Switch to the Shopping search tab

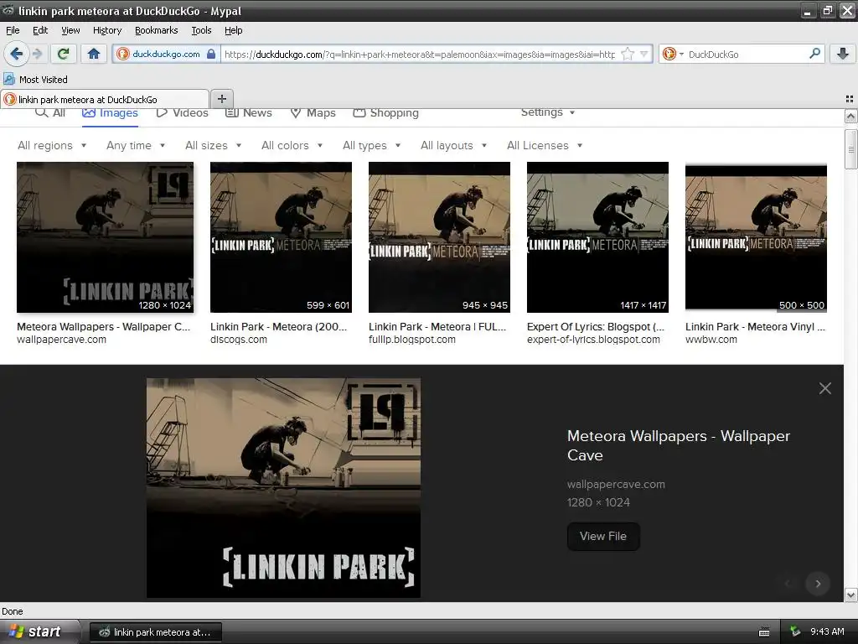pos(385,113)
